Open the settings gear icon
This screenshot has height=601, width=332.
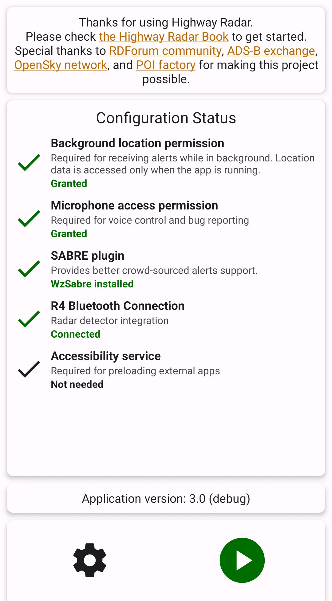click(x=90, y=560)
